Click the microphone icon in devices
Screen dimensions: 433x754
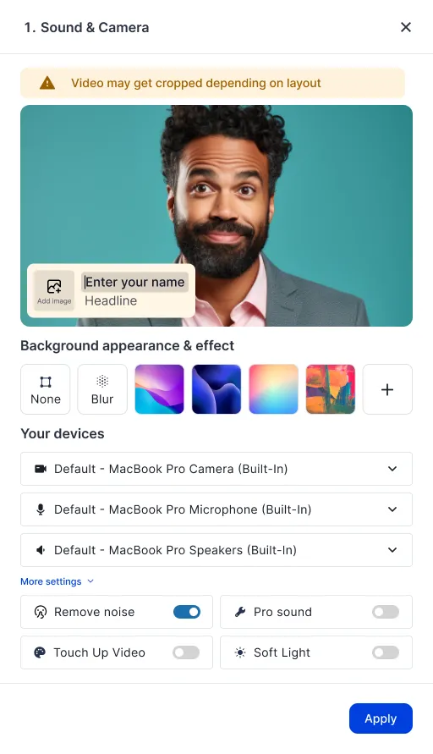[41, 509]
